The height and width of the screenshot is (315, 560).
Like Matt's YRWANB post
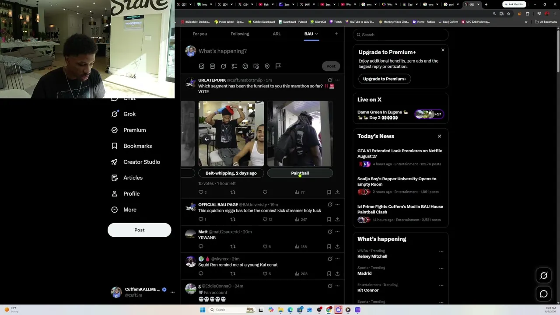(265, 246)
